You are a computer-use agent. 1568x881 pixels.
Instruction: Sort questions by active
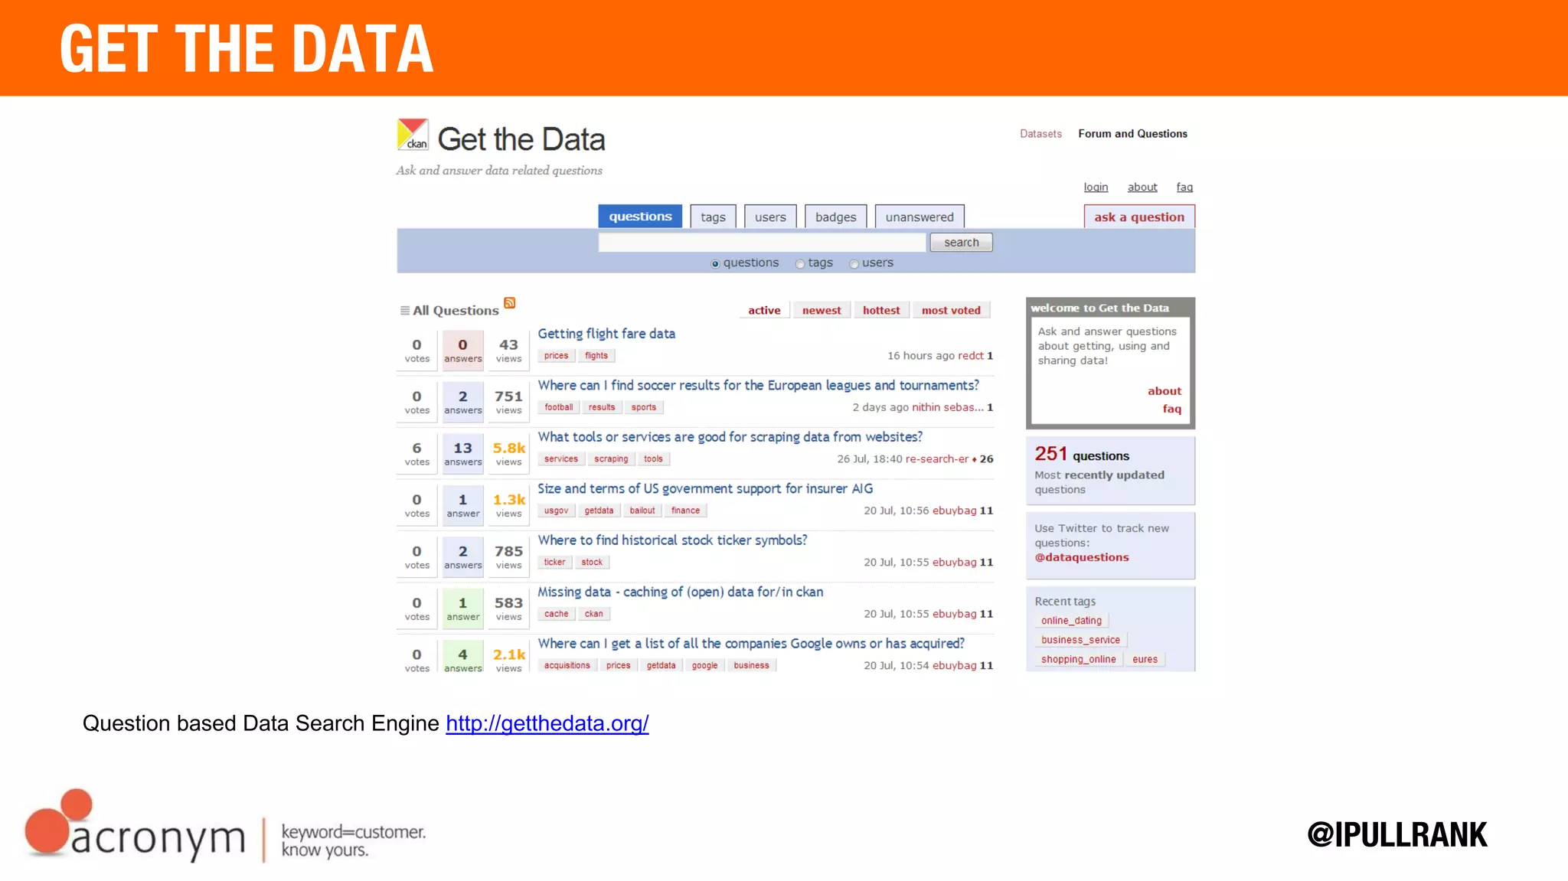point(764,310)
